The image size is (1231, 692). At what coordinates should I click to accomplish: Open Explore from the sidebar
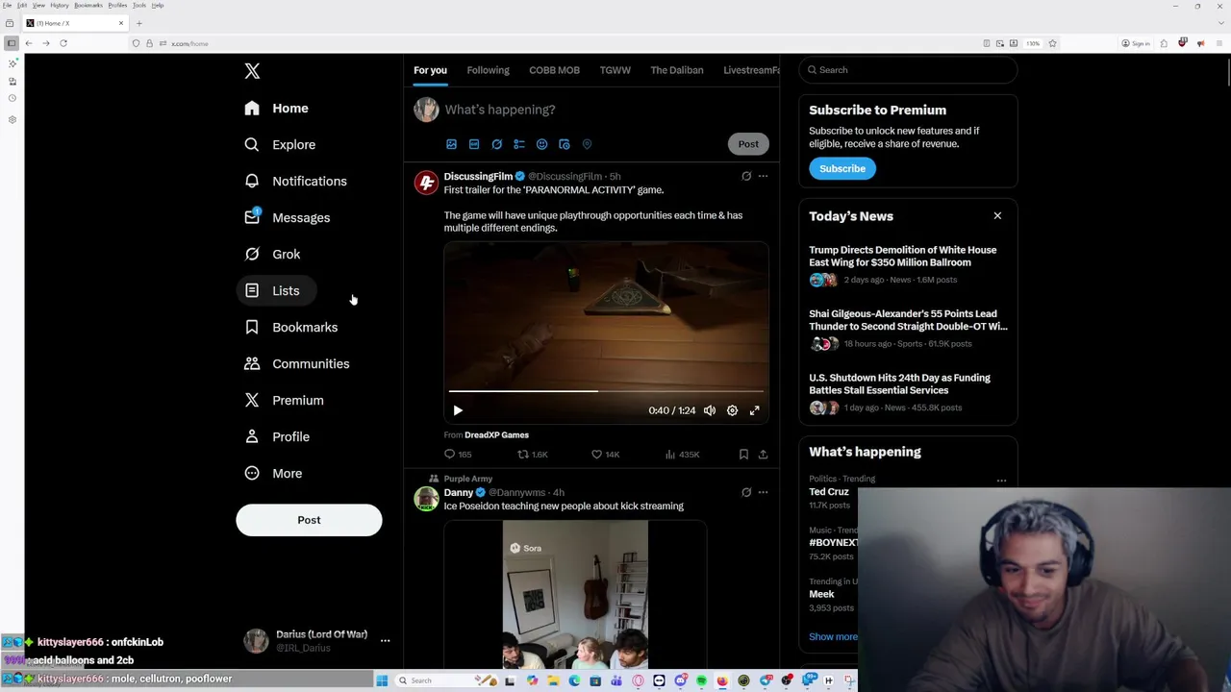point(280,145)
